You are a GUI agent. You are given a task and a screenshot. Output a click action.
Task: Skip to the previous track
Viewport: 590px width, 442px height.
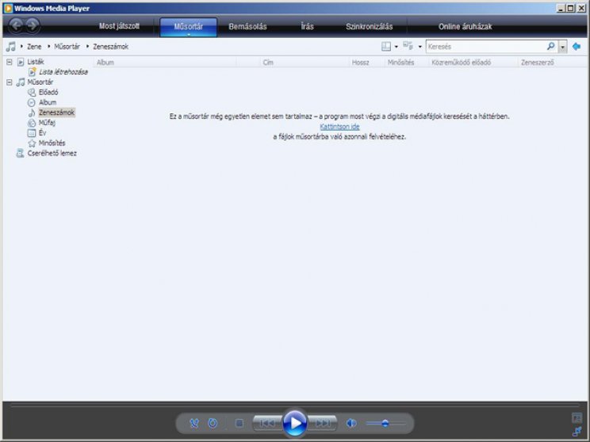[267, 424]
